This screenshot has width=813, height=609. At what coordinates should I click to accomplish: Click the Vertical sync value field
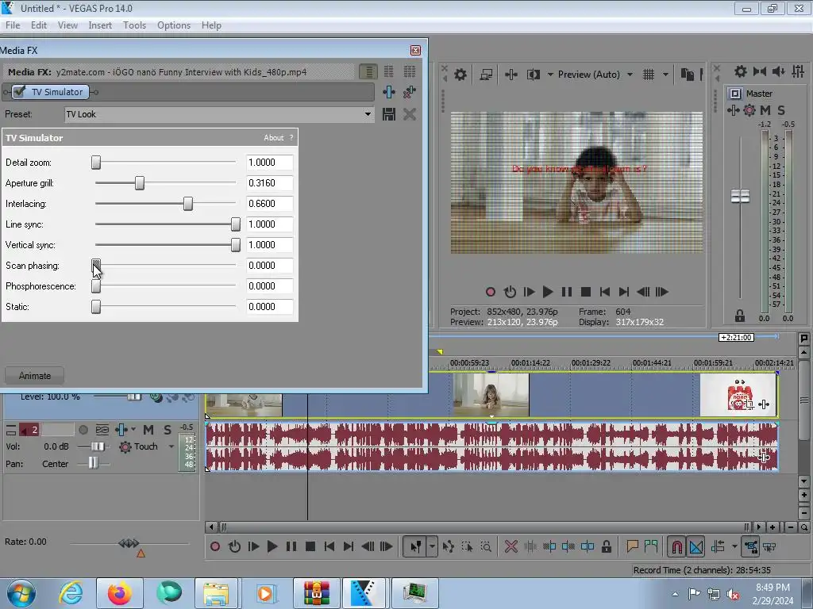point(270,245)
